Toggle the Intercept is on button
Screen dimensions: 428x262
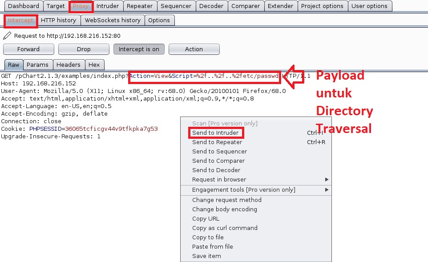point(138,49)
